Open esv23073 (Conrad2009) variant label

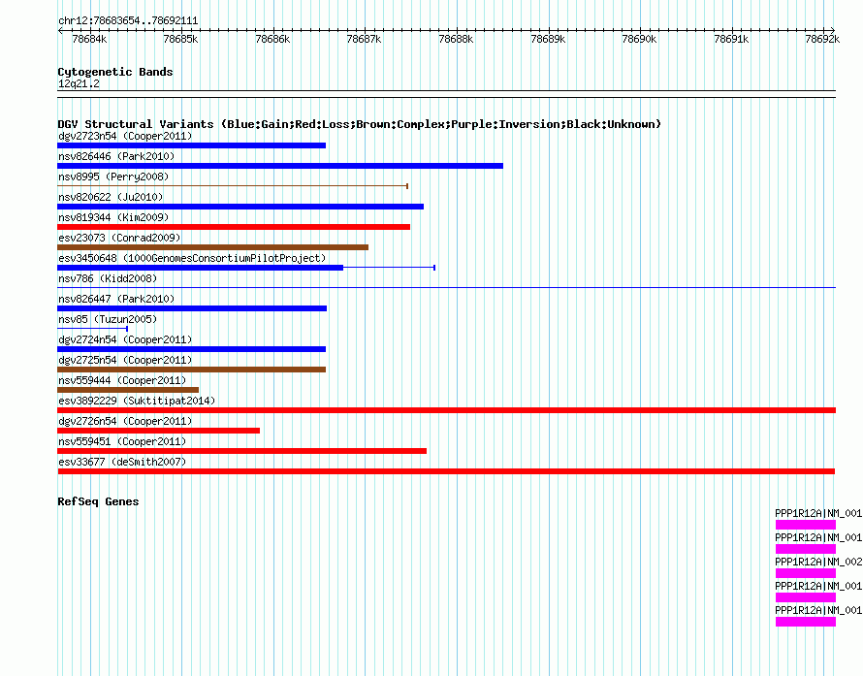click(x=119, y=238)
